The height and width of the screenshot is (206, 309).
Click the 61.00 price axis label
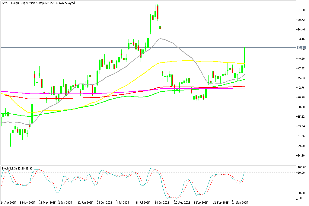click(x=301, y=10)
